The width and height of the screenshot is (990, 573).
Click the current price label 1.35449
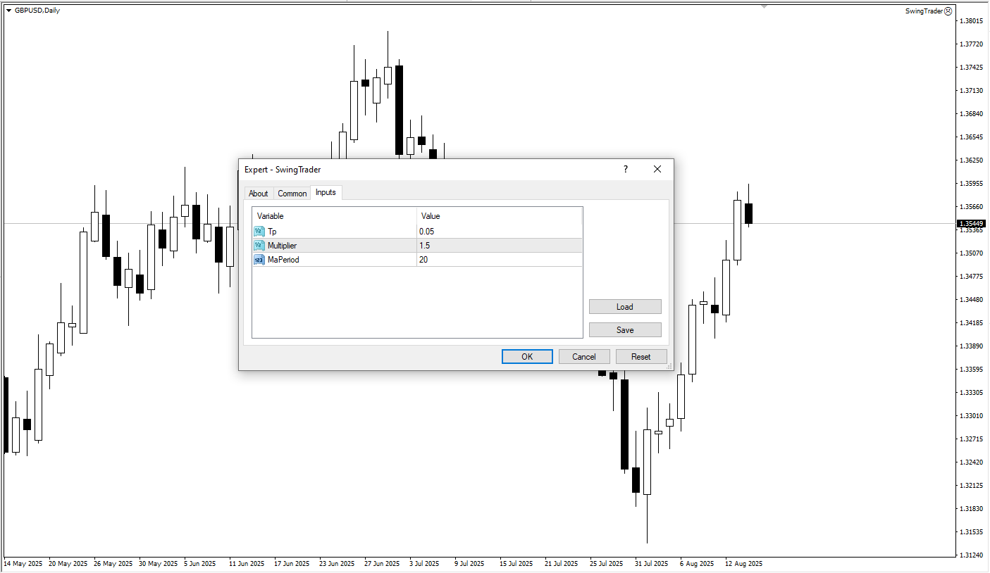[971, 224]
